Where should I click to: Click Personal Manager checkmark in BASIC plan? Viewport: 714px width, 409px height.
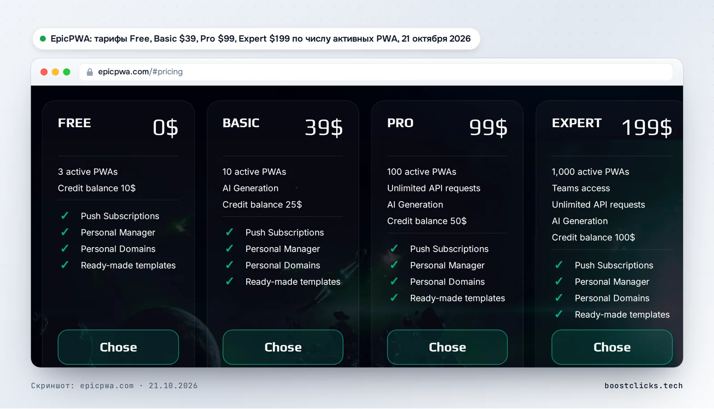230,249
